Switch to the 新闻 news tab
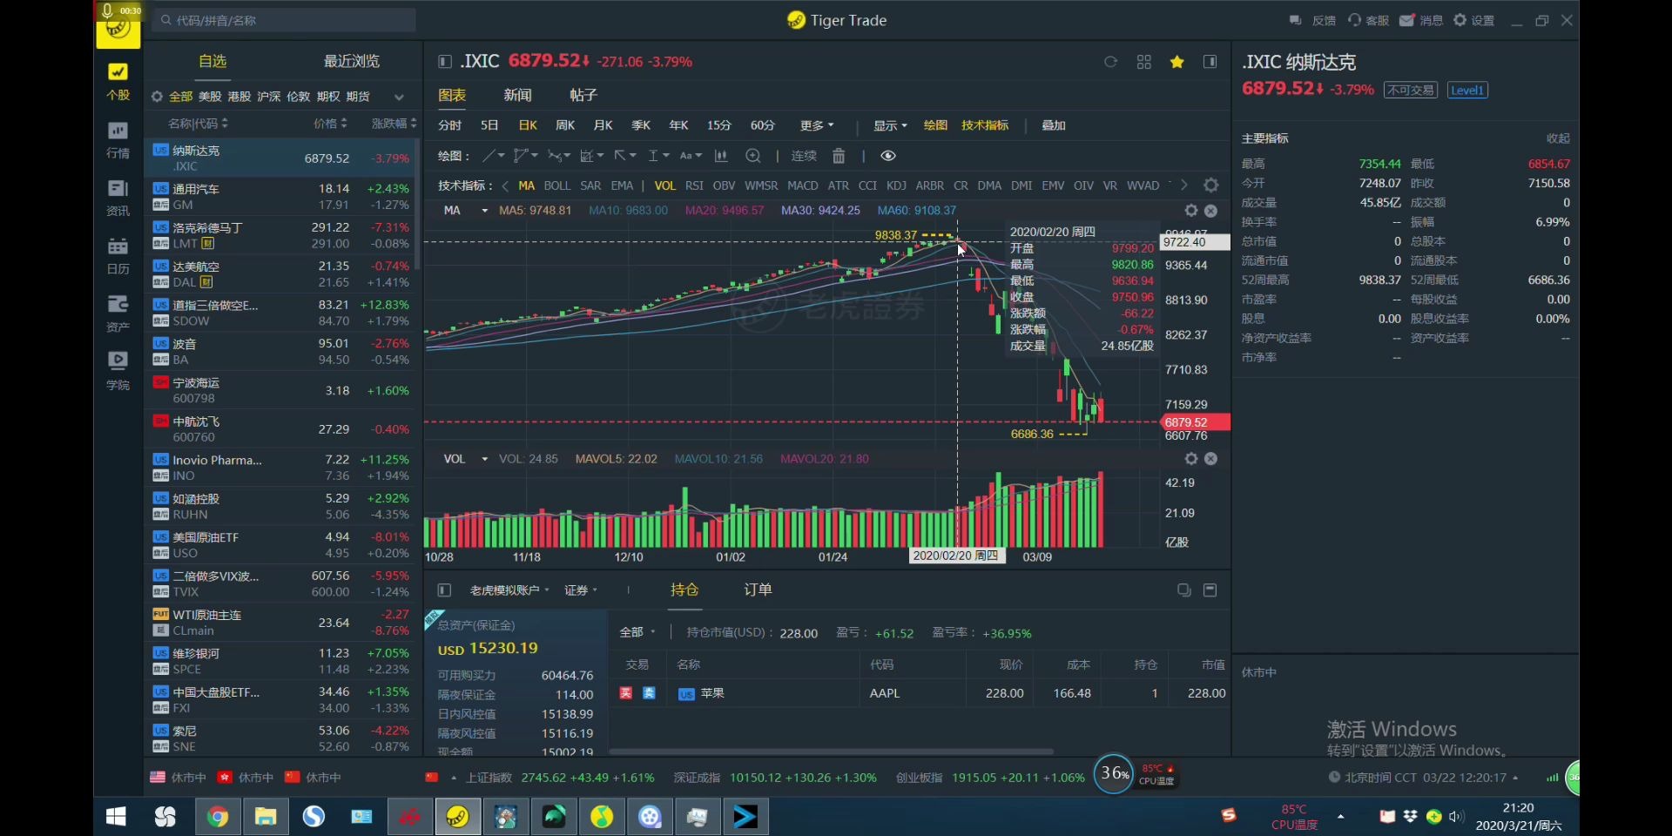The width and height of the screenshot is (1672, 836). click(x=517, y=95)
